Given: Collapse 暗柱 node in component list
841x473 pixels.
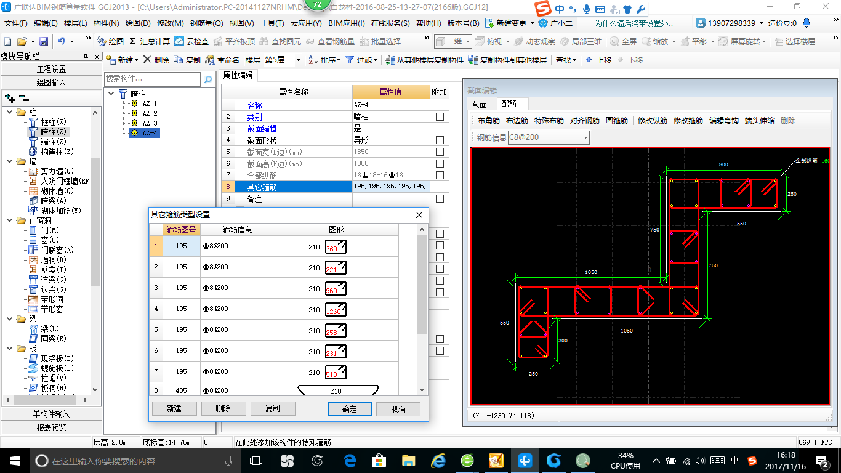Looking at the screenshot, I should tap(111, 94).
